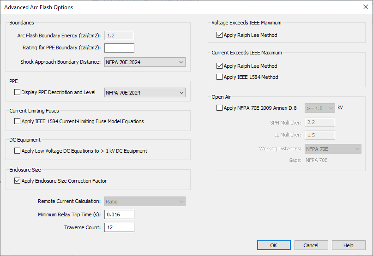
Task: Open the >= 1.0 kV threshold dropdown
Action: coord(319,108)
